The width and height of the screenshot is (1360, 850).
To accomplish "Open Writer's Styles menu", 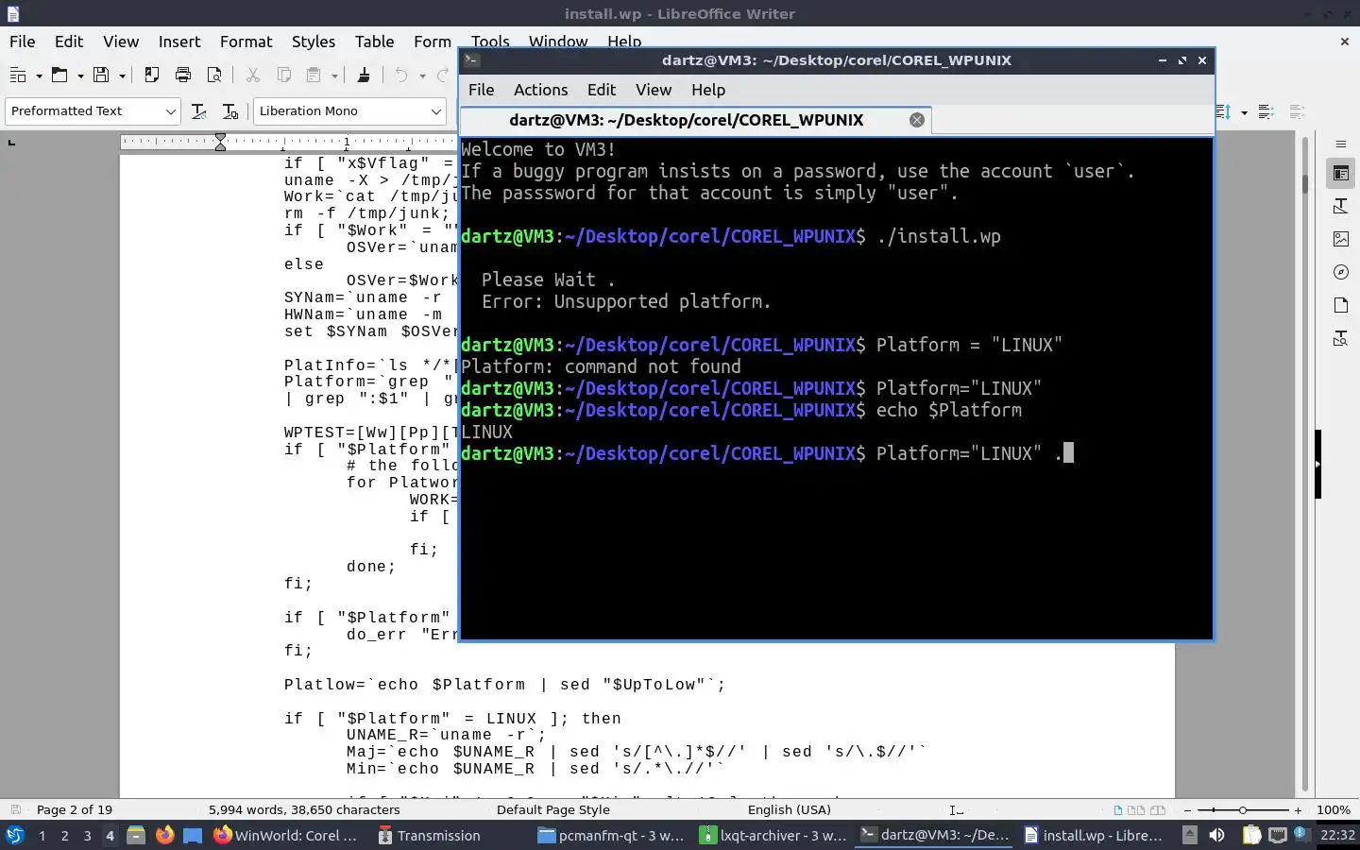I will pyautogui.click(x=313, y=42).
